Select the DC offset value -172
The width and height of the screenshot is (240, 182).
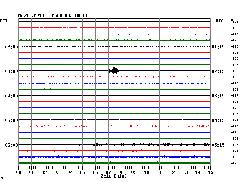234,59
